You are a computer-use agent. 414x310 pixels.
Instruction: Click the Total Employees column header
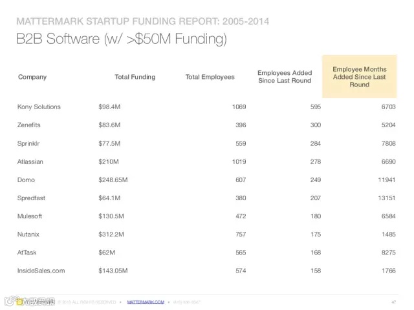(210, 77)
